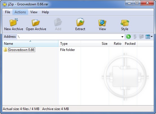Image resolution: width=156 pixels, height=114 pixels.
Task: Sort list by Packed column header
Action: click(130, 43)
